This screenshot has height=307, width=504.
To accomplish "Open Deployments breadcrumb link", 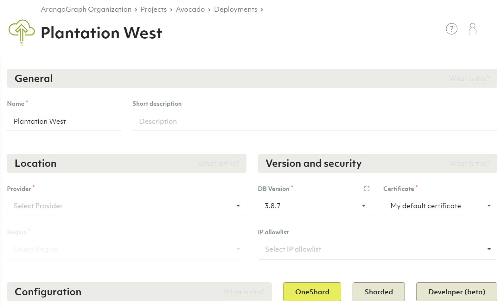I will [236, 9].
